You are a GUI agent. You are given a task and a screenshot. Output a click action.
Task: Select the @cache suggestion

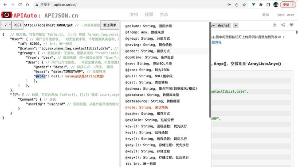[x=165, y=114]
